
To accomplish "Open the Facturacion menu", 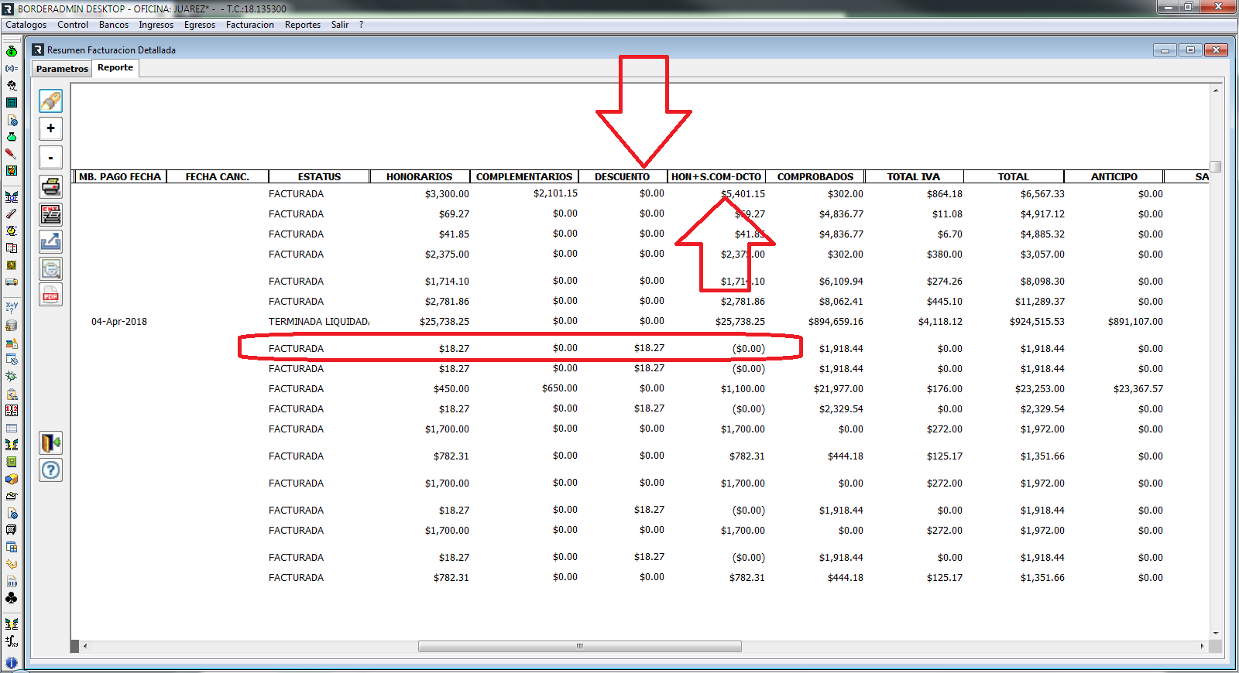I will click(250, 25).
